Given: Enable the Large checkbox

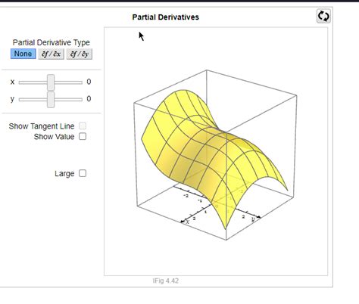Looking at the screenshot, I should [x=83, y=173].
